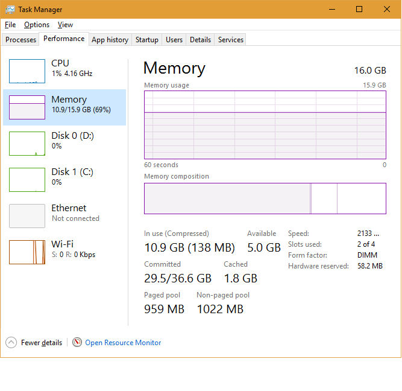This screenshot has width=402, height=391.
Task: Select the Wi-Fi sidebar entry
Action: (x=64, y=252)
